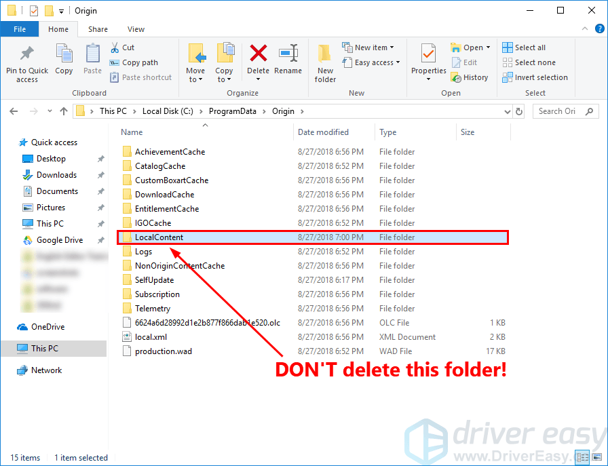Image resolution: width=608 pixels, height=466 pixels.
Task: Click title bar Properties checkmark icon
Action: pyautogui.click(x=34, y=11)
